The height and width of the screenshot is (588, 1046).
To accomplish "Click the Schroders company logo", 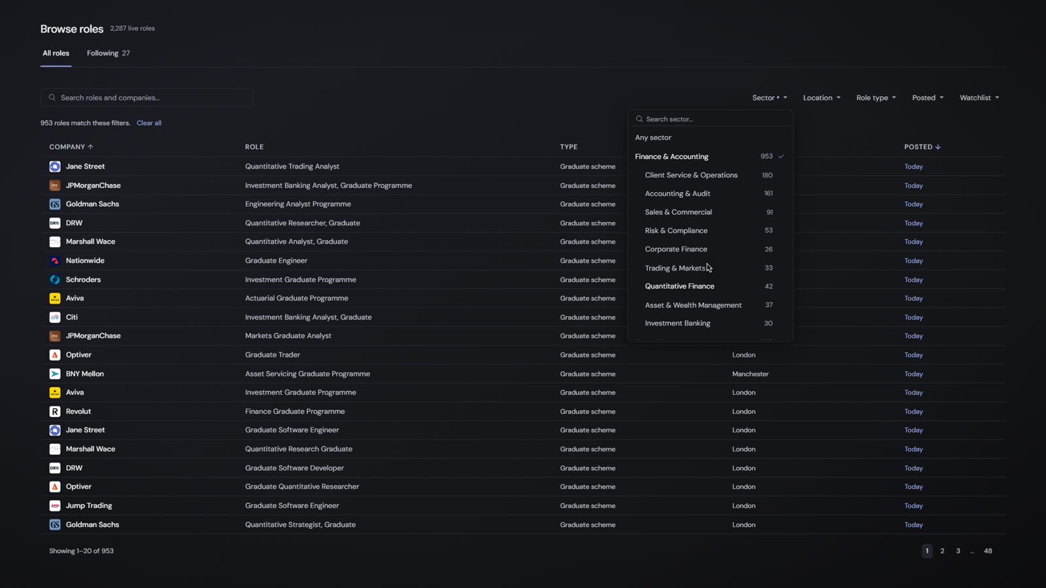I will [x=55, y=280].
